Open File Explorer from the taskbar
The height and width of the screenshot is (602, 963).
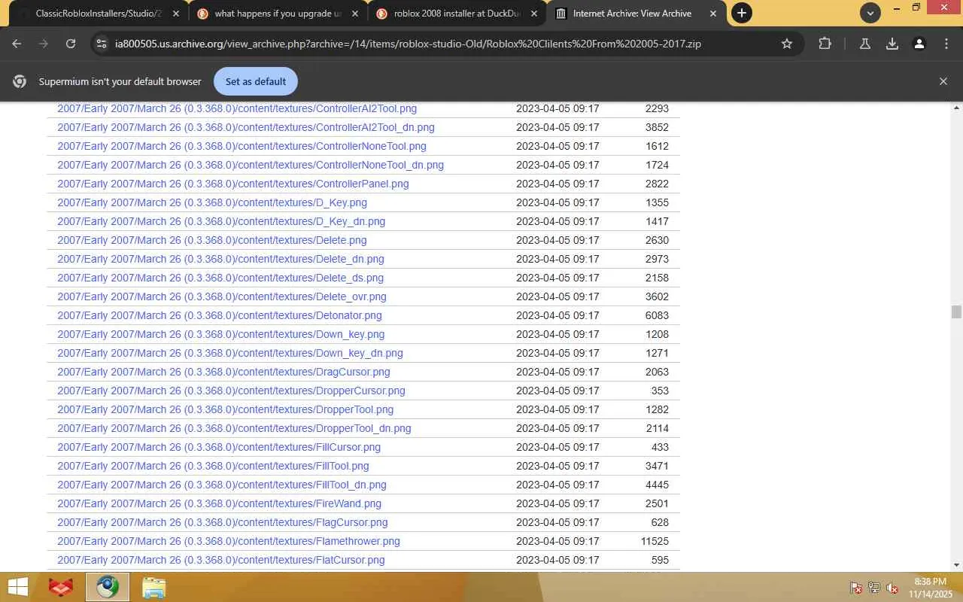pyautogui.click(x=153, y=587)
